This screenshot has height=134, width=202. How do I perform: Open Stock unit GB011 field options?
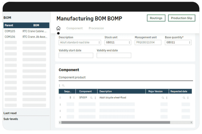[x=129, y=42]
